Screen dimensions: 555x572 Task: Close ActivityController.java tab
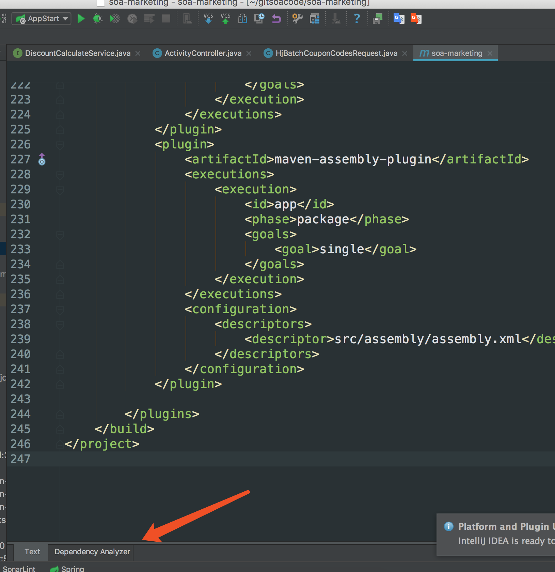pos(249,53)
